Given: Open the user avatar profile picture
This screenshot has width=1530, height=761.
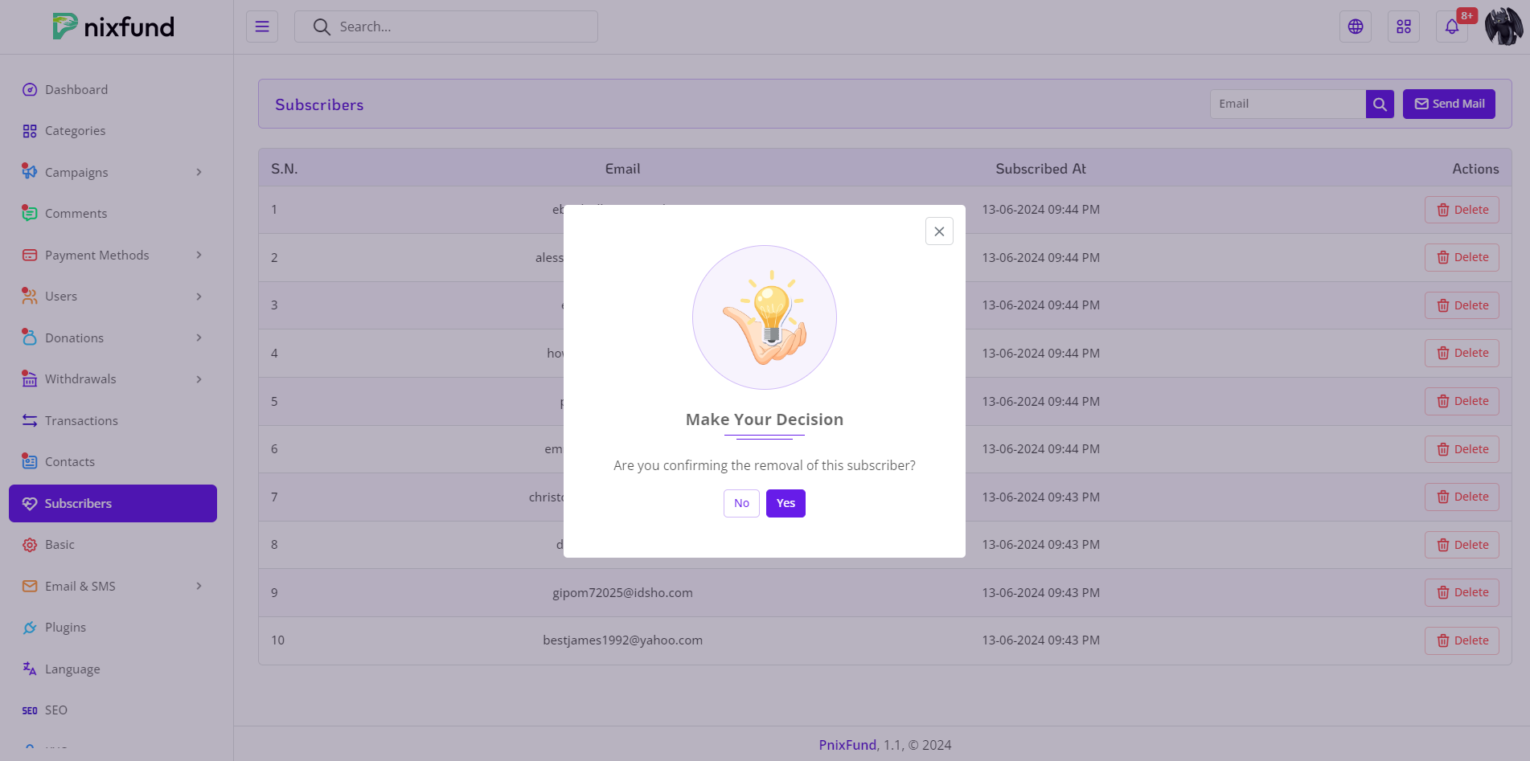Looking at the screenshot, I should pos(1503,27).
